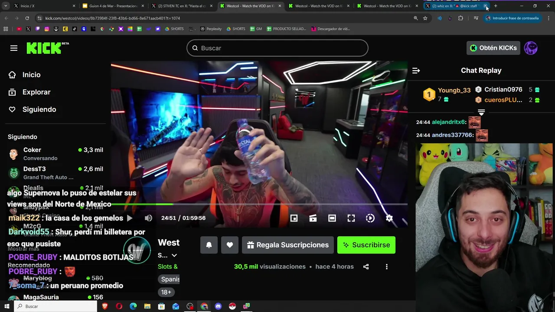Click Regala Suscripciones button
The height and width of the screenshot is (312, 555).
pyautogui.click(x=288, y=245)
